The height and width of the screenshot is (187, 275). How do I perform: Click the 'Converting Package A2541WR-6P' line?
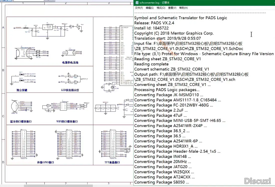point(168,141)
